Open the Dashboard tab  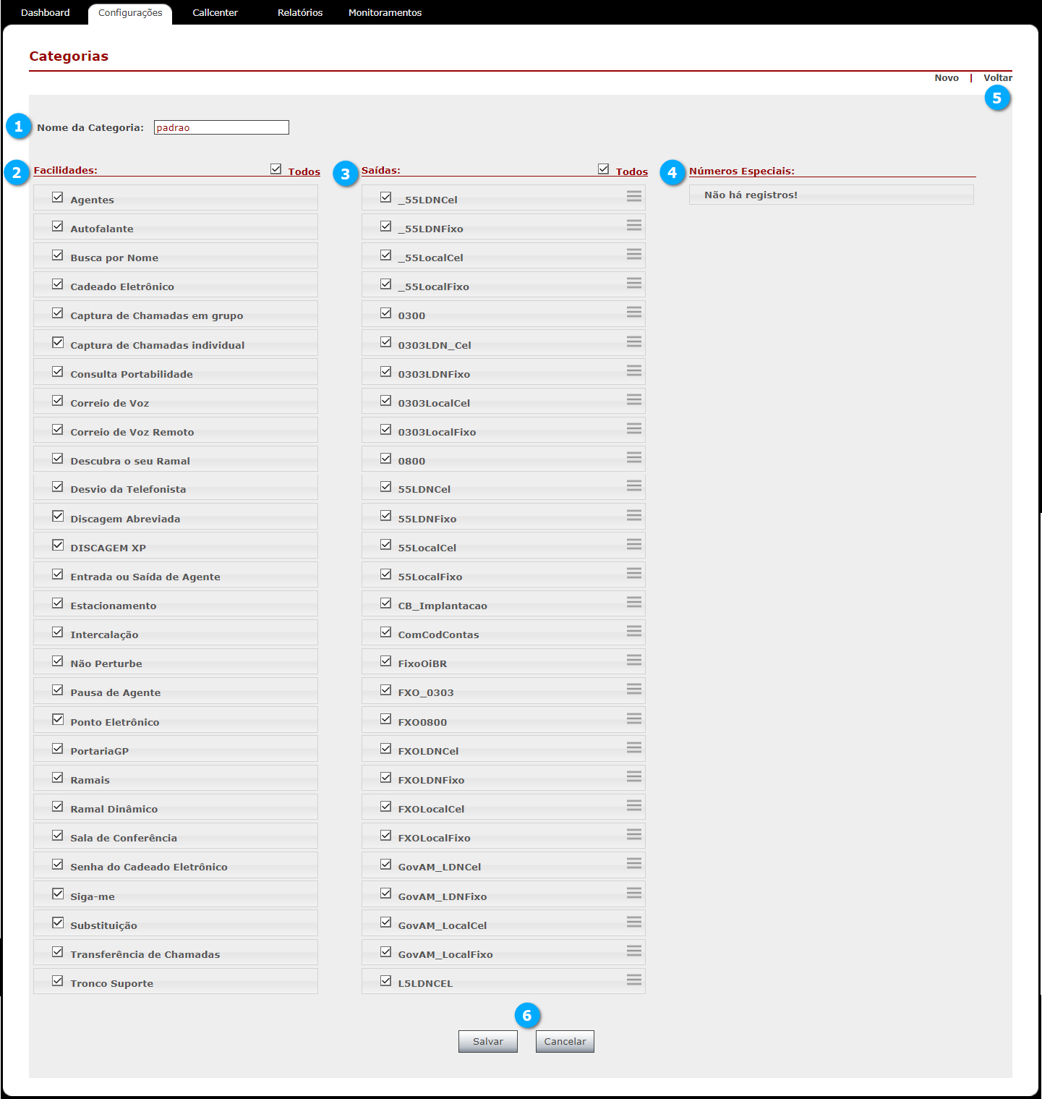pyautogui.click(x=46, y=13)
